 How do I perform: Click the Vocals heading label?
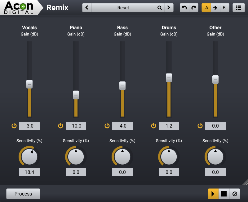pyautogui.click(x=29, y=27)
